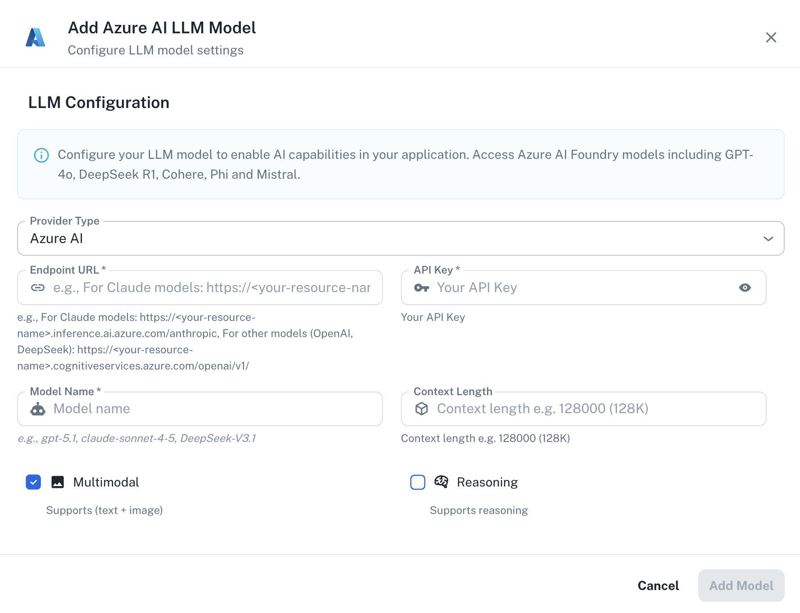800x613 pixels.
Task: Click the chevron on the Azure AI selector
Action: point(768,238)
